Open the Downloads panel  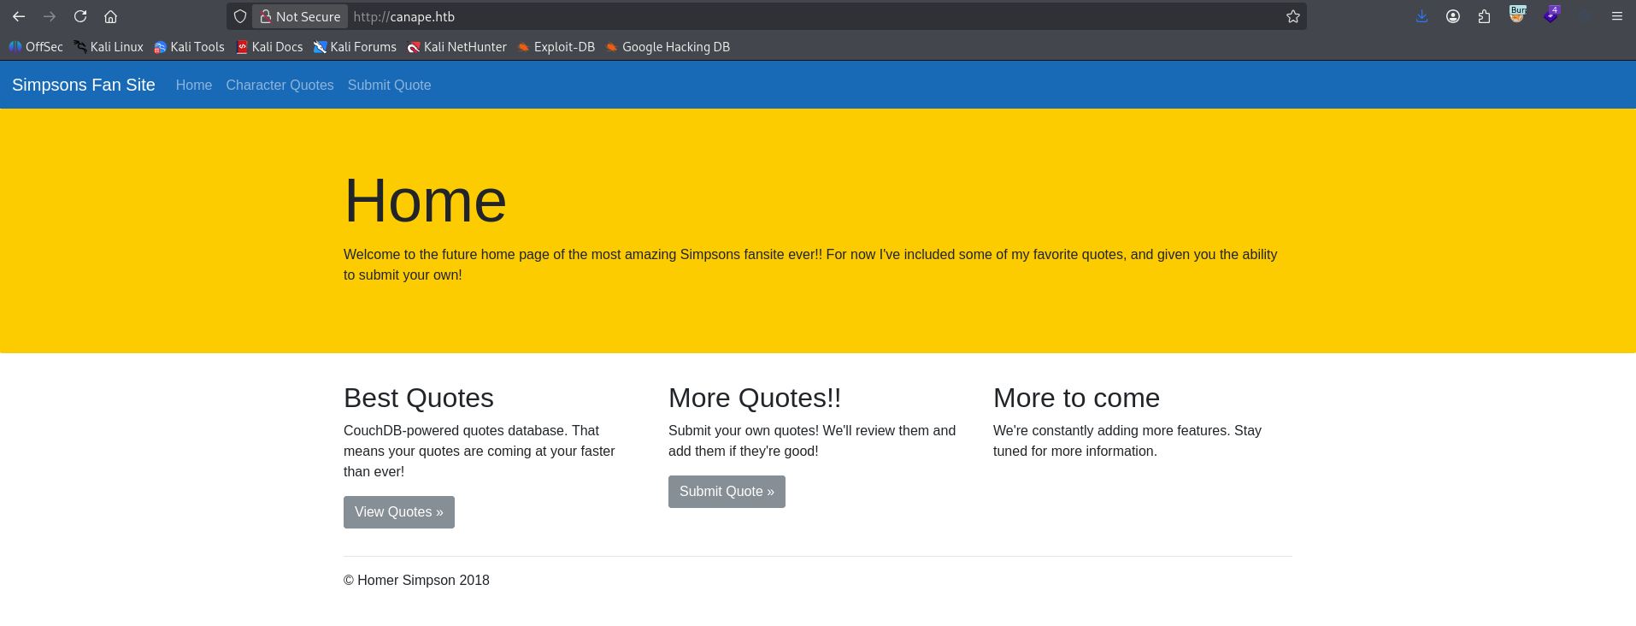tap(1422, 16)
